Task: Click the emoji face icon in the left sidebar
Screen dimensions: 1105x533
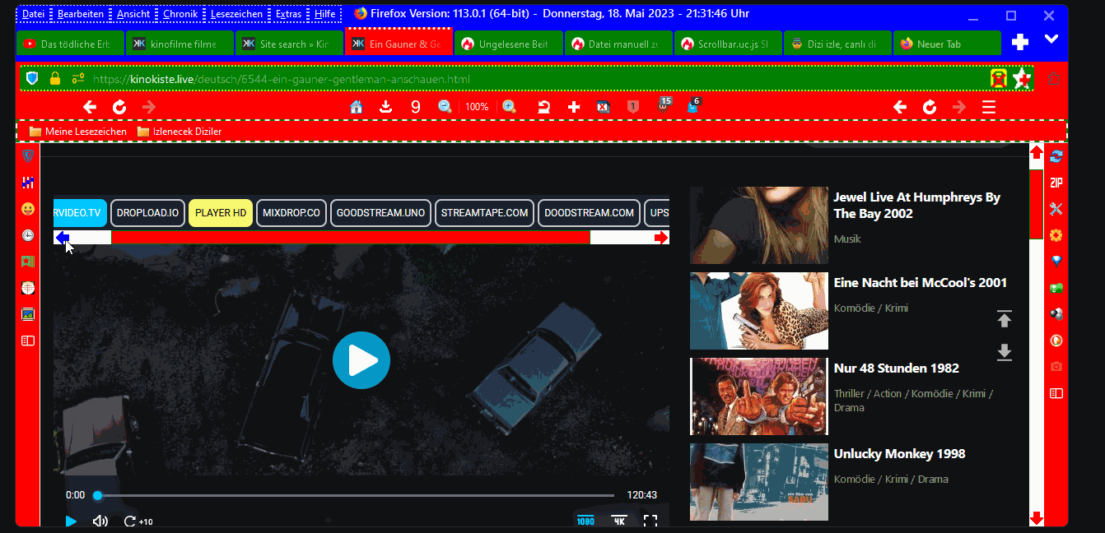Action: (x=28, y=209)
